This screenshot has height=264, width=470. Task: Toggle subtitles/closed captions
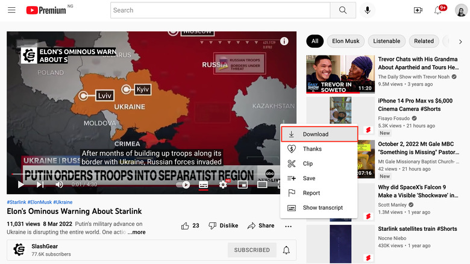(204, 184)
